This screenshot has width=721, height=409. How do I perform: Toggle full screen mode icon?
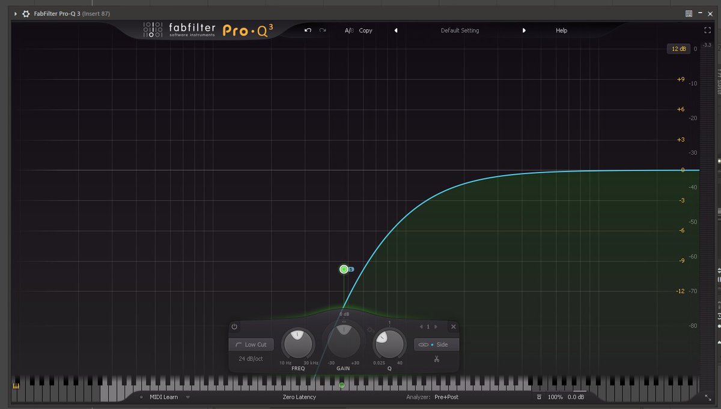pyautogui.click(x=707, y=30)
